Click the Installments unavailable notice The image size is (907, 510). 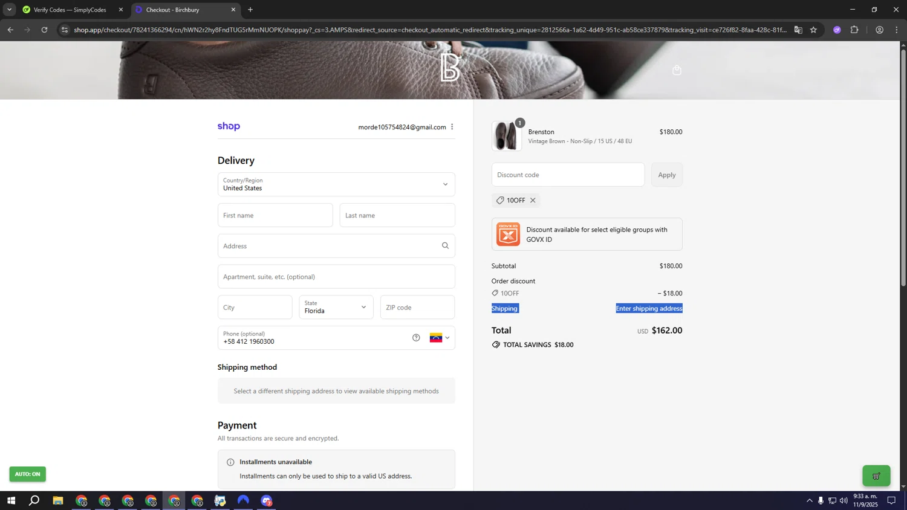pyautogui.click(x=336, y=469)
